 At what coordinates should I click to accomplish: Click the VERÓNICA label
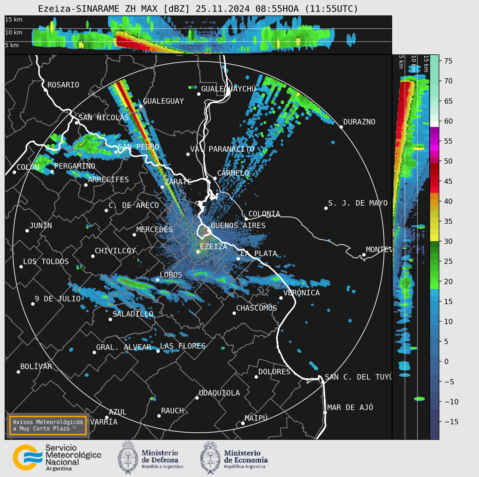pos(302,293)
